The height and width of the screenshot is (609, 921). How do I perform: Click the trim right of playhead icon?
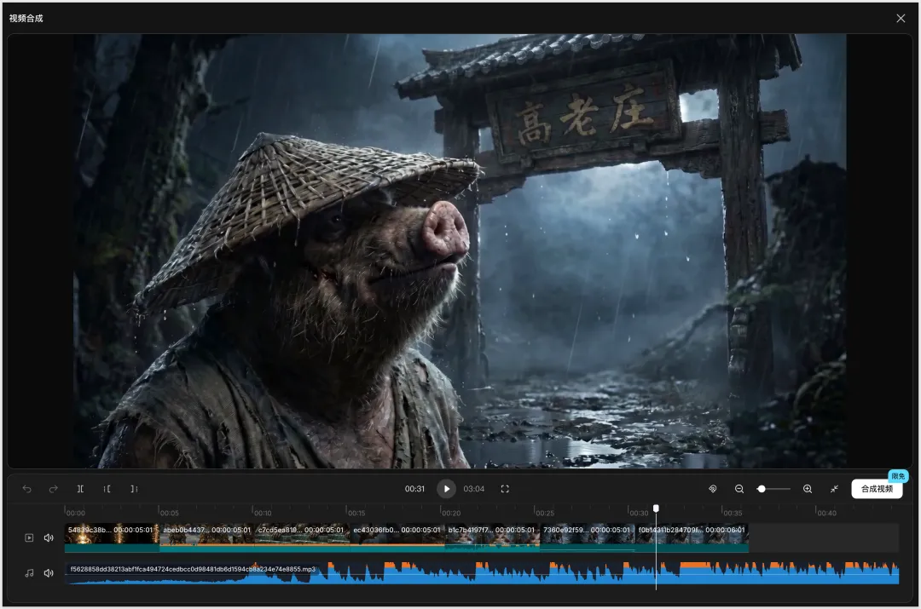pyautogui.click(x=134, y=489)
